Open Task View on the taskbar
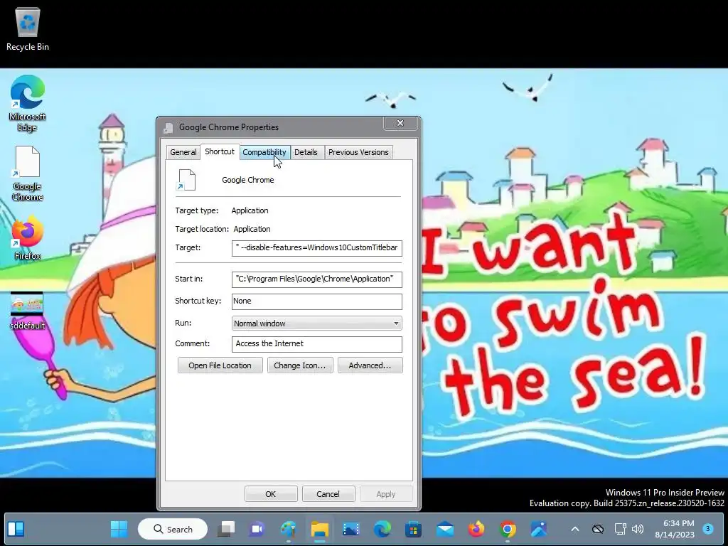Image resolution: width=728 pixels, height=546 pixels. [226, 529]
